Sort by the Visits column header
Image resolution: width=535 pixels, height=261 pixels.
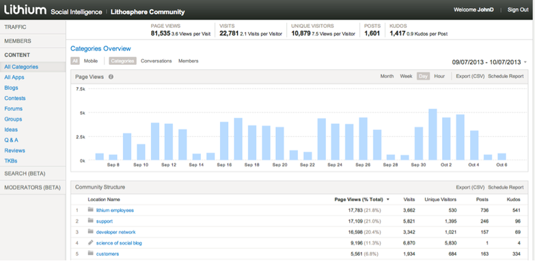[409, 200]
